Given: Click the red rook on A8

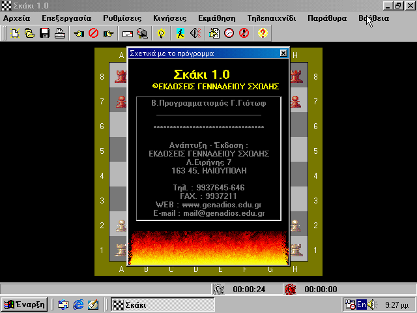Looking at the screenshot, I should click(x=121, y=76).
